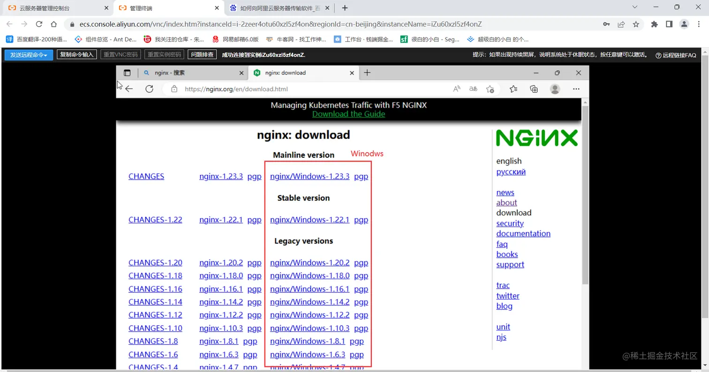Download nginx/Windows-1.22.1 stable version

click(x=309, y=220)
